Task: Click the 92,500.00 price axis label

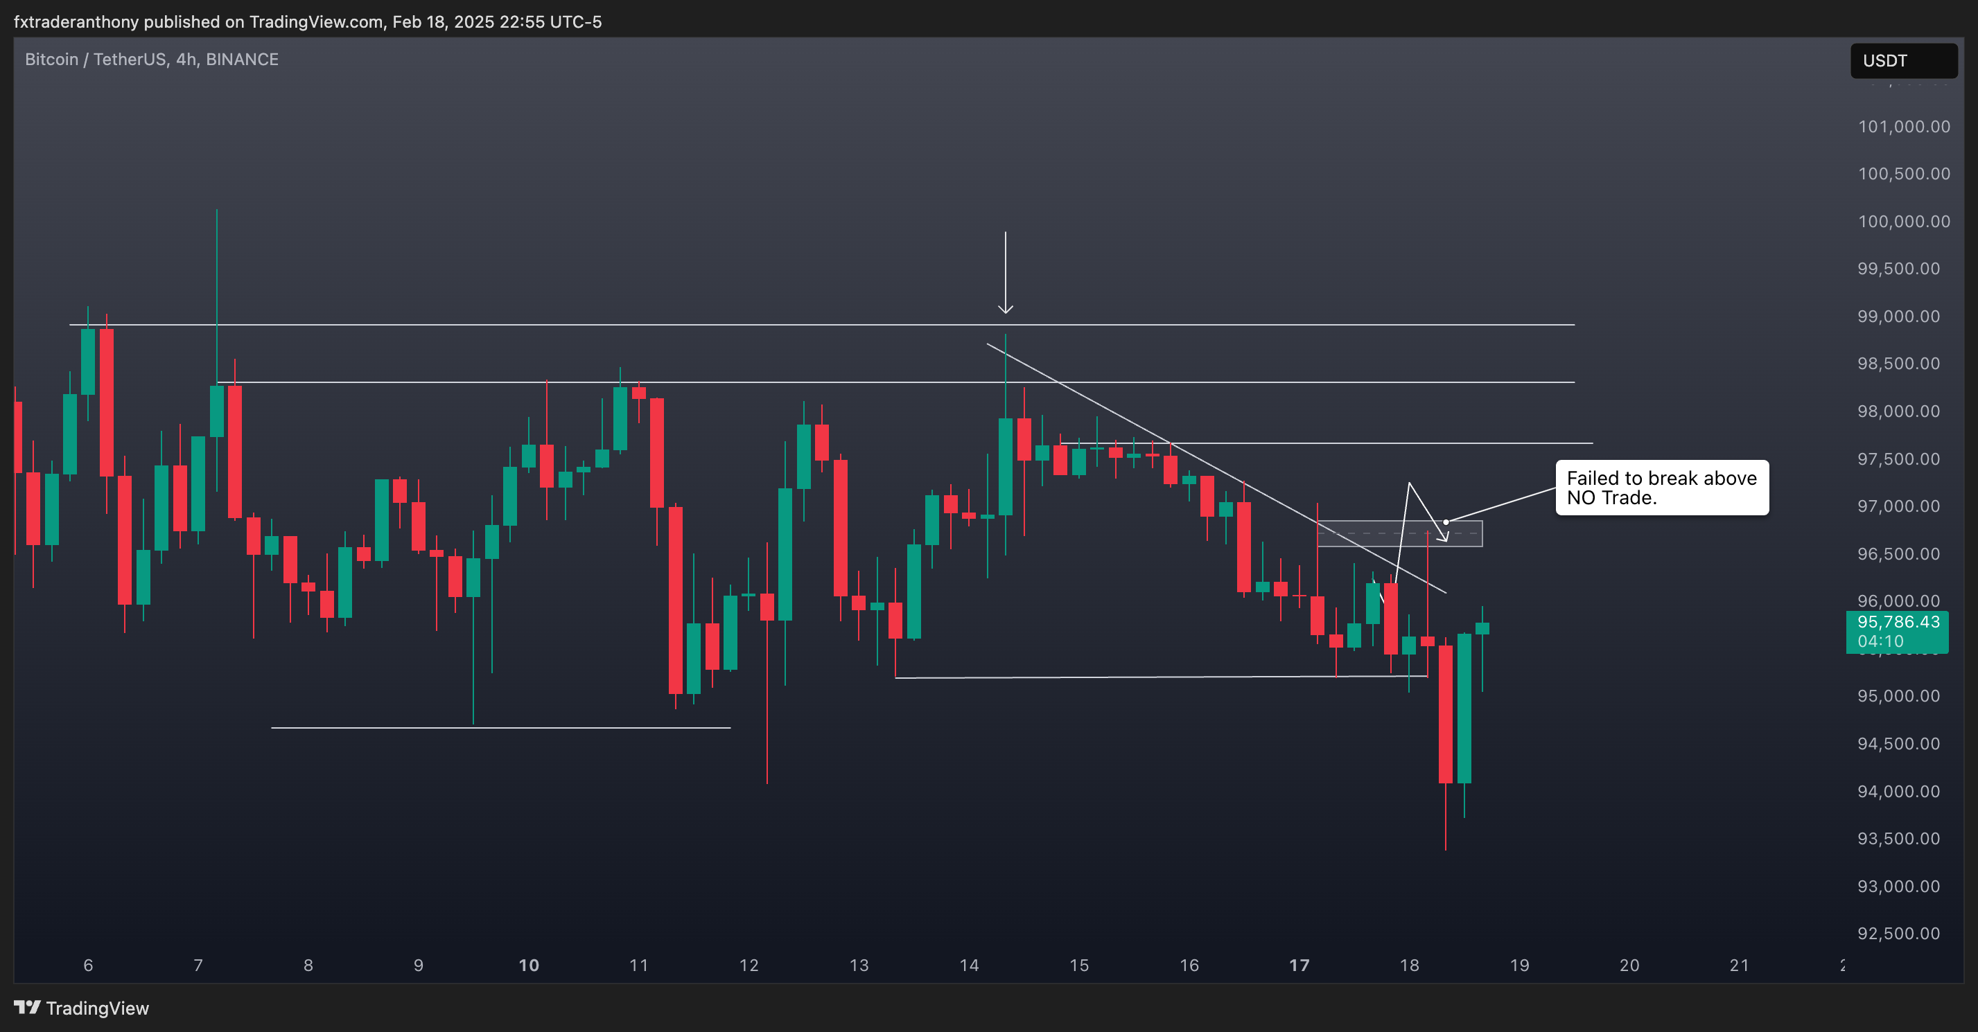Action: tap(1898, 934)
